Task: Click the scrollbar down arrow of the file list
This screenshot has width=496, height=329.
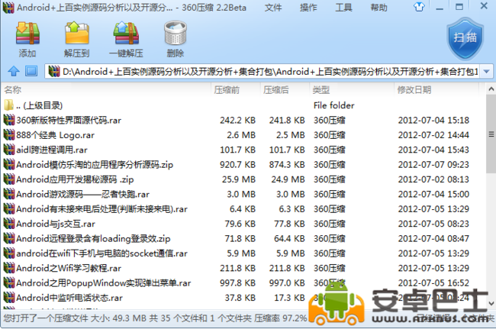Action: pos(491,303)
